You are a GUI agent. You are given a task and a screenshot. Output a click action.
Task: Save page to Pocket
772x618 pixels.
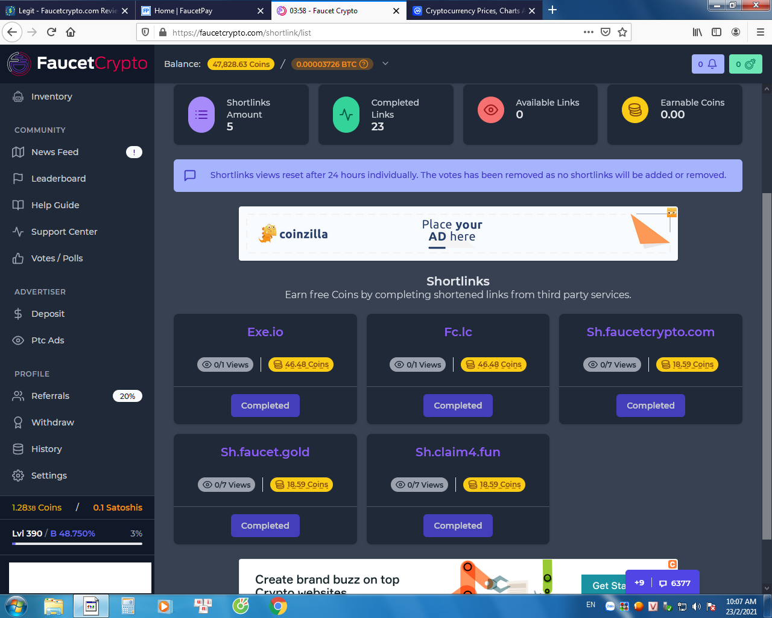pos(606,32)
